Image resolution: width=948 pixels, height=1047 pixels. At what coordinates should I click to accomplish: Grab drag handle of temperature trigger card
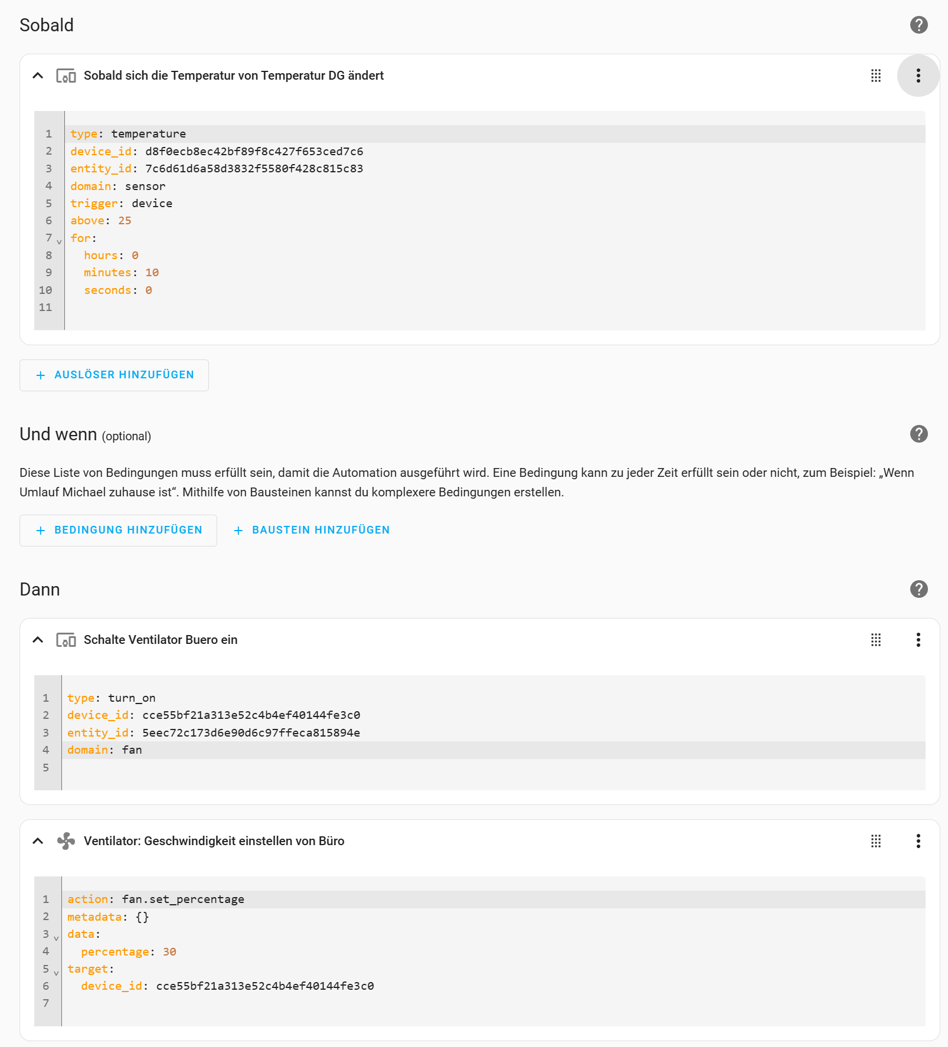tap(876, 76)
